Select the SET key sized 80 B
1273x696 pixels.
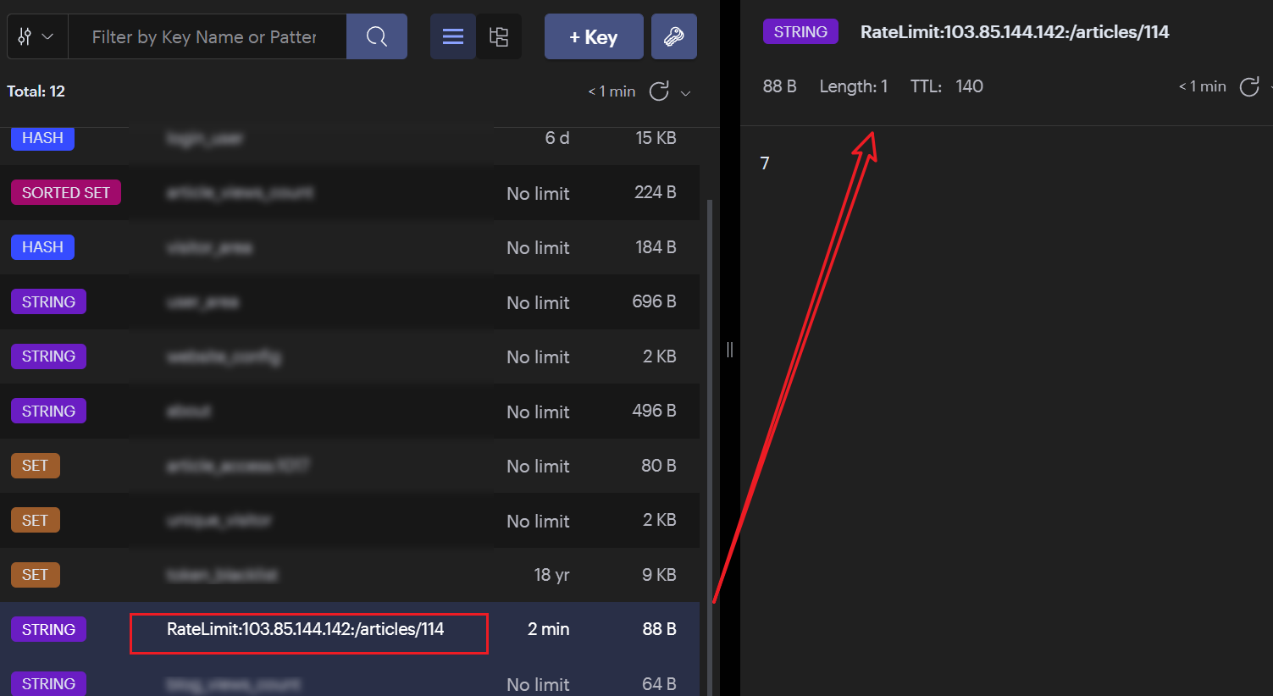coord(350,466)
